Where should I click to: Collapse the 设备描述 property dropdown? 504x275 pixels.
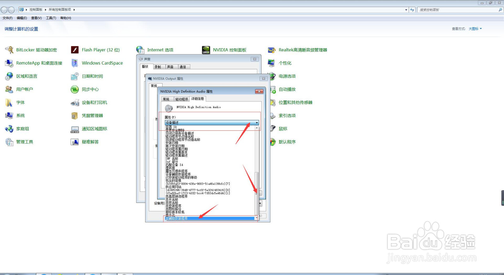(x=257, y=123)
